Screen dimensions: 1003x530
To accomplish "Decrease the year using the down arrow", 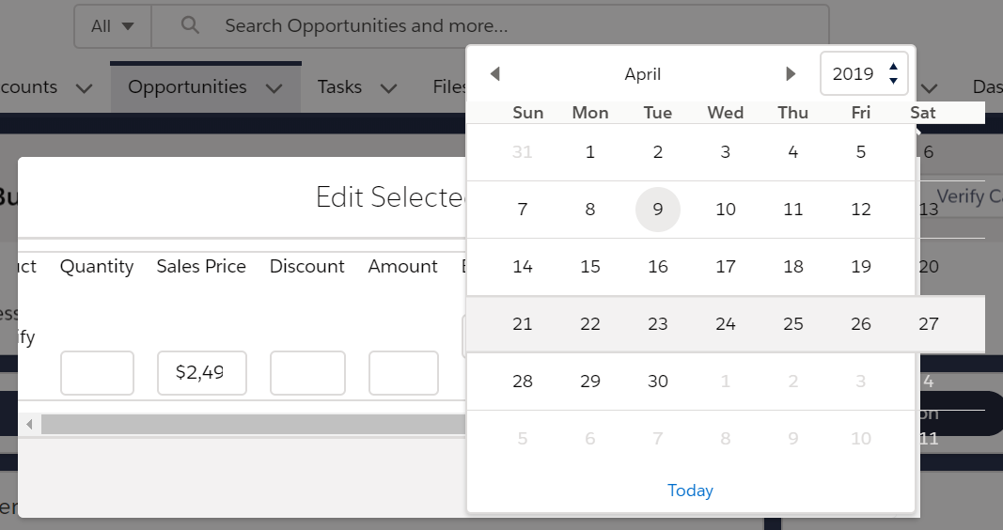I will 893,82.
